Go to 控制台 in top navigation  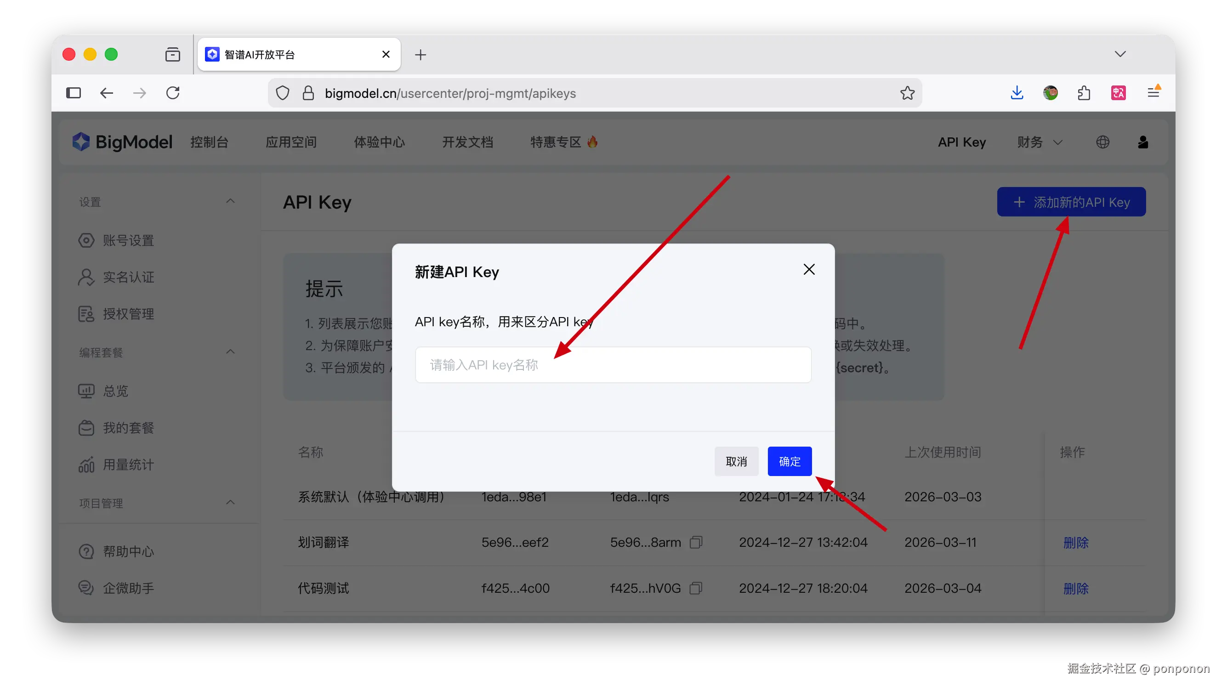pos(210,142)
